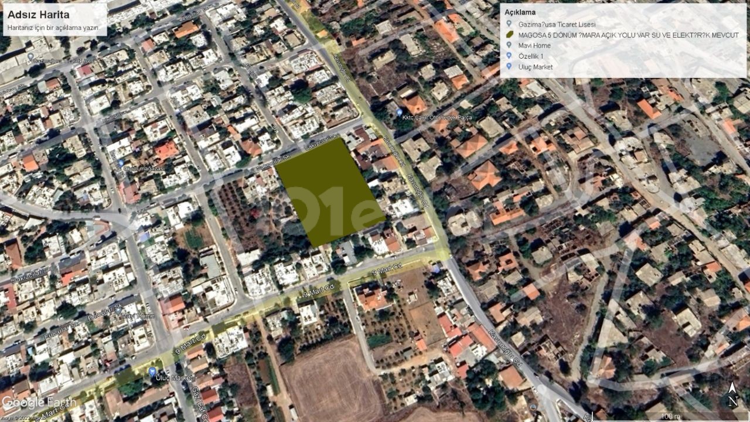
Task: Click the olive polygon swatch in the legend
Action: click(509, 35)
